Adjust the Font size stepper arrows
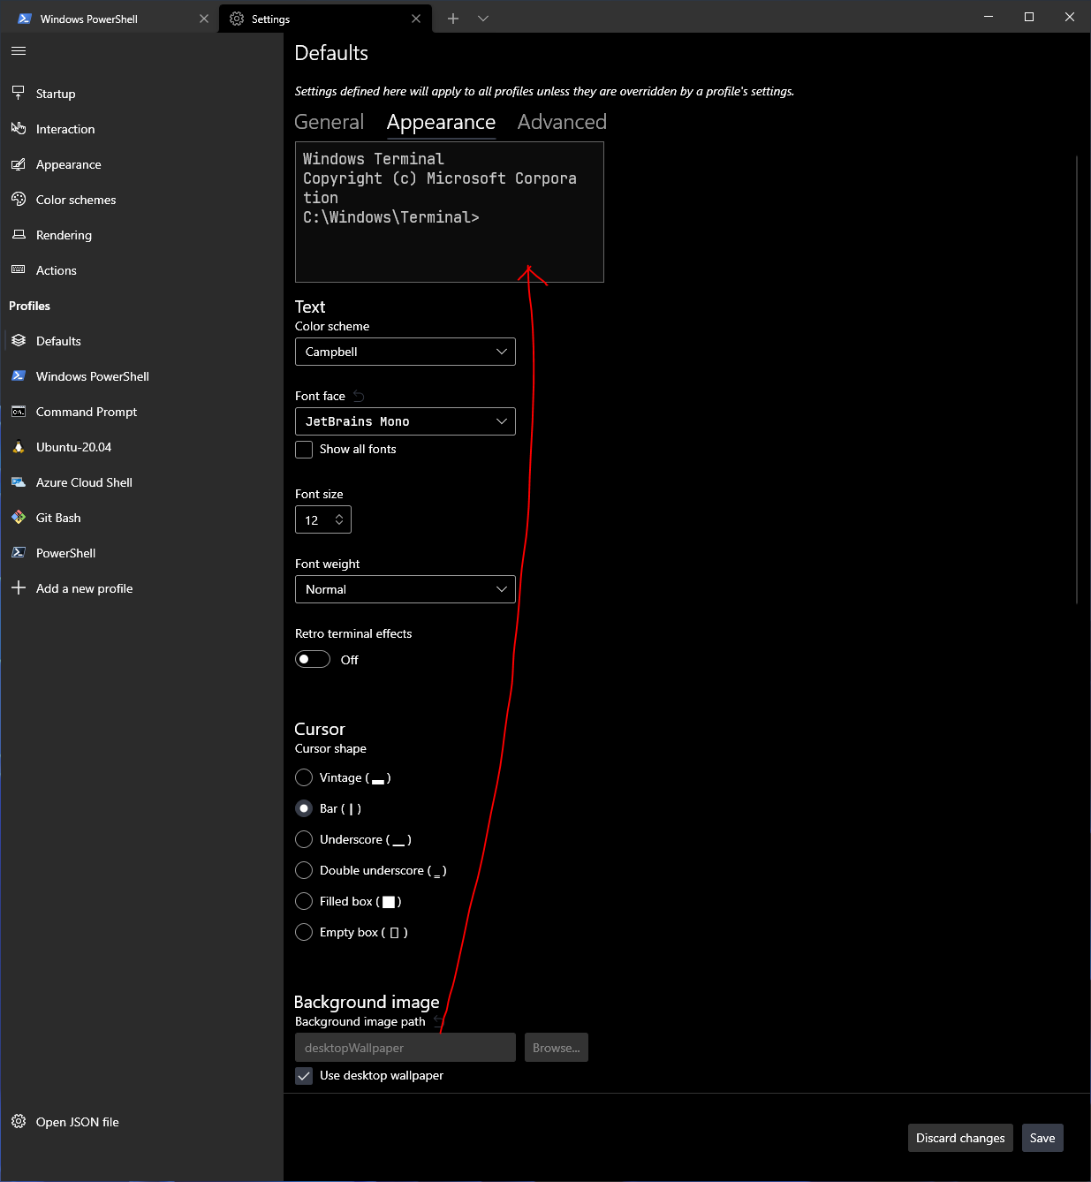 coord(339,519)
